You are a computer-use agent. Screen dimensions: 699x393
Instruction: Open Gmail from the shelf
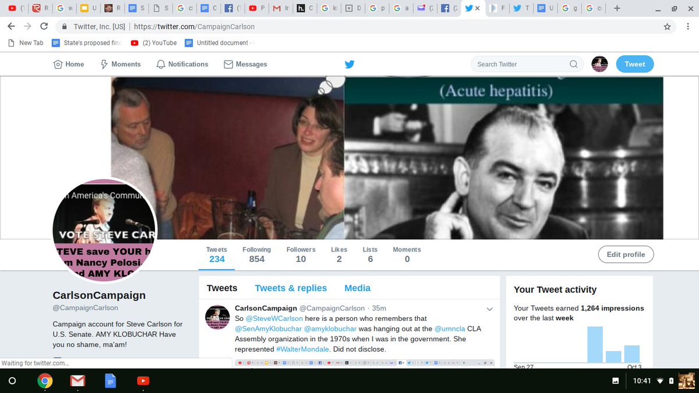77,381
